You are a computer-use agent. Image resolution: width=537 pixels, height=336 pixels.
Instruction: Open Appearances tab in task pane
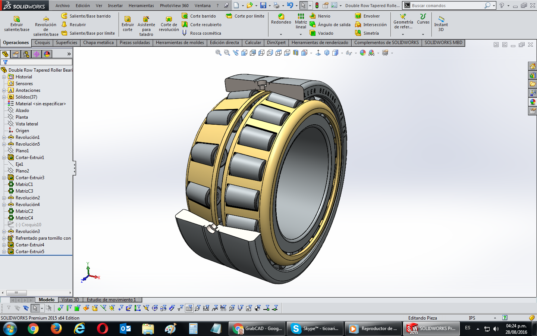pos(533,102)
